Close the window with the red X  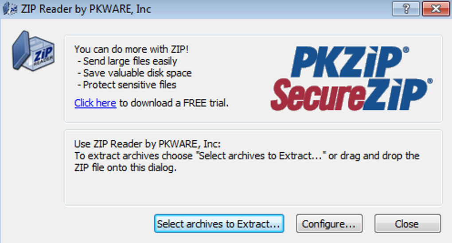point(433,9)
